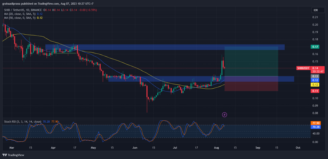Click the blue 70.28 Stoch RSI value label
This screenshot has width=328, height=159.
point(316,127)
